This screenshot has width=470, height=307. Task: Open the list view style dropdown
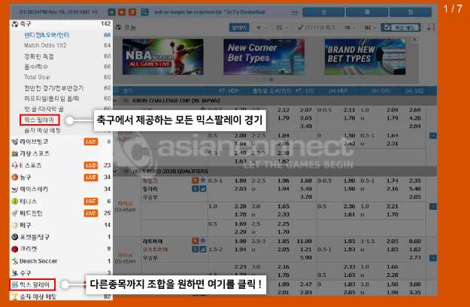click(350, 28)
